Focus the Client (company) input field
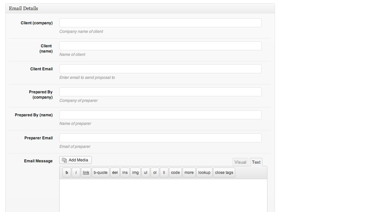373x212 pixels. coord(160,23)
